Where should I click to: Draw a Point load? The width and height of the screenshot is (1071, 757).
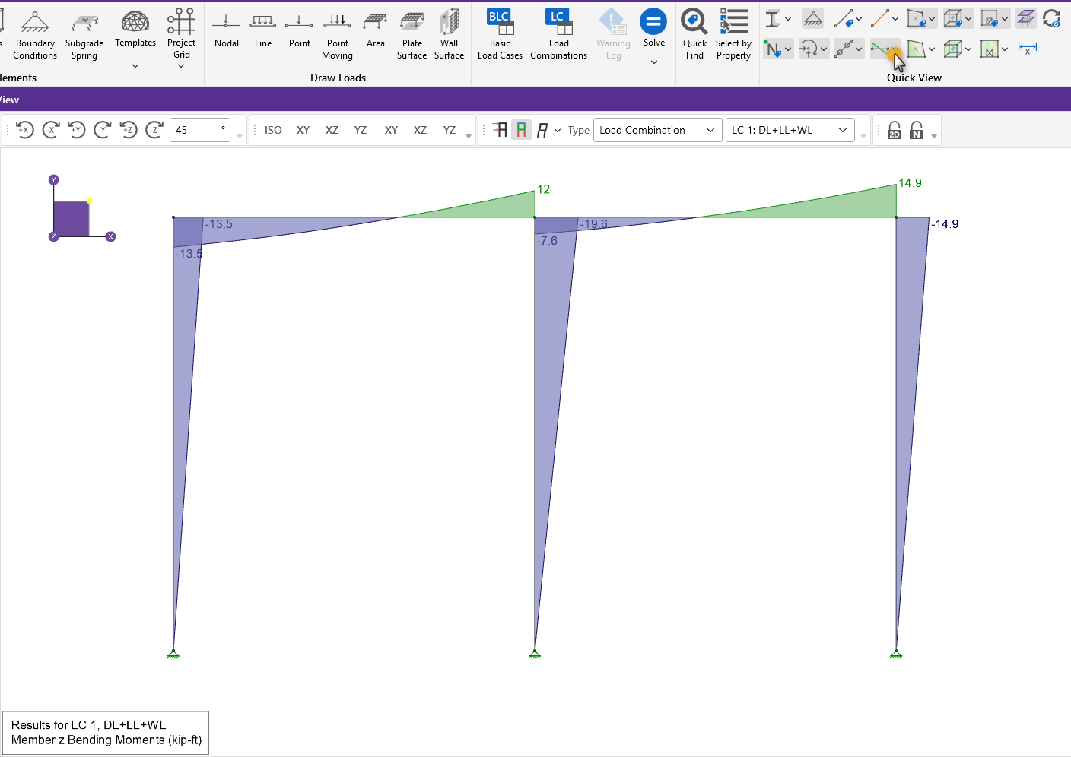pyautogui.click(x=300, y=30)
